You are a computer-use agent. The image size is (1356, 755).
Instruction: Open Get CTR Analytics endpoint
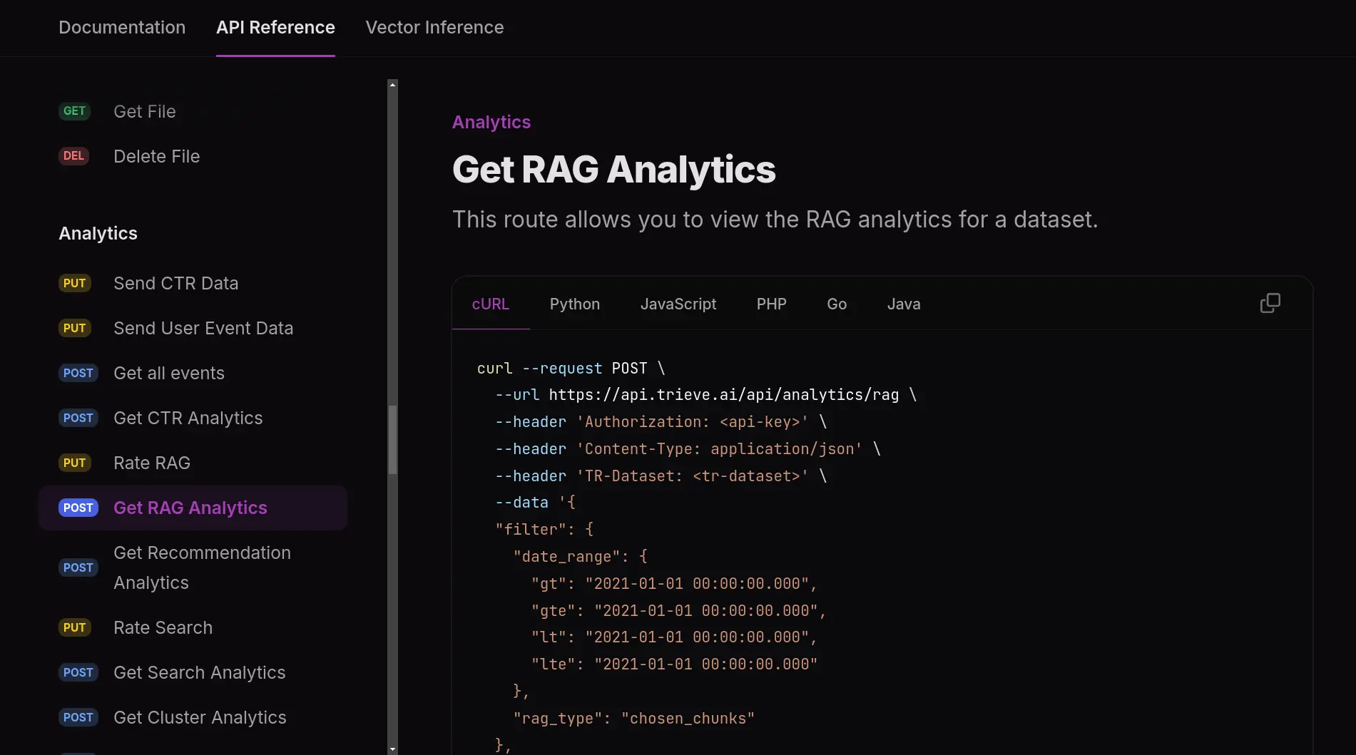pos(188,418)
